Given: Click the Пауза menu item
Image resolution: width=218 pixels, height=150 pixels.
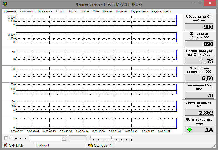Looking at the screenshot, I should (x=72, y=11).
